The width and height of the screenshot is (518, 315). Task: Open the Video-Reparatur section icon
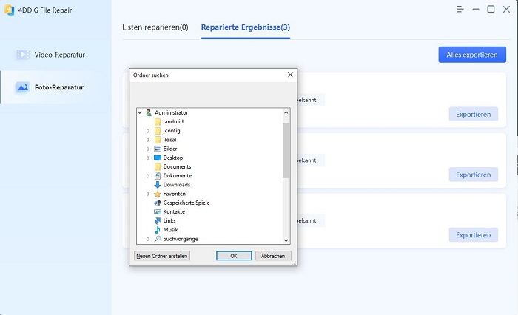[23, 55]
